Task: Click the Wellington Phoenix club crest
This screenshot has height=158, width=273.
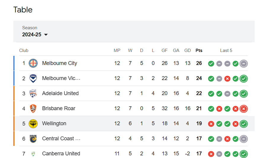Action: (x=33, y=123)
